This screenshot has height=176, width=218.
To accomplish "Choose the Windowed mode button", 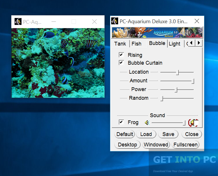I will [x=156, y=145].
